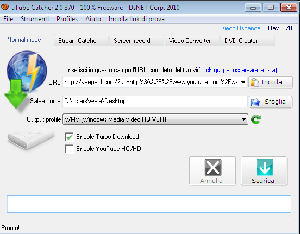Click the 'Output profile' label

(44, 119)
